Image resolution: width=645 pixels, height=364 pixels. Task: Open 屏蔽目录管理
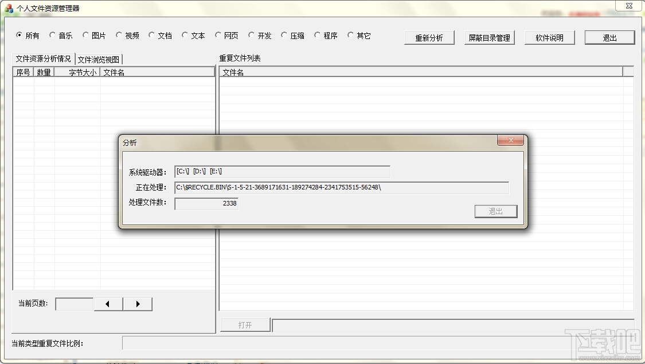pos(489,38)
